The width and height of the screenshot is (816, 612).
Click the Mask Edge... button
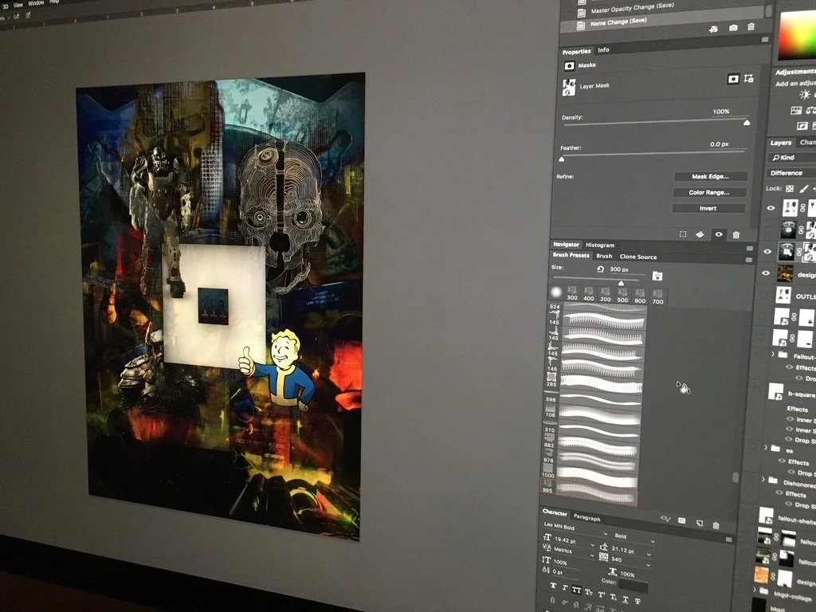tap(710, 176)
